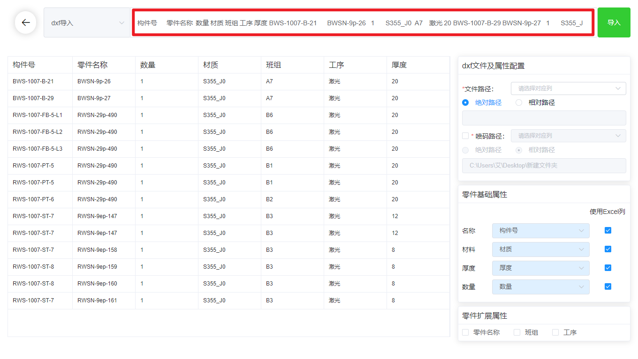Click the B2 班组 cell

292,199
